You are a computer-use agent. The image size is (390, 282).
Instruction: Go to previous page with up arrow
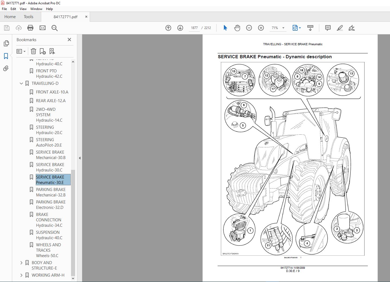(168, 28)
